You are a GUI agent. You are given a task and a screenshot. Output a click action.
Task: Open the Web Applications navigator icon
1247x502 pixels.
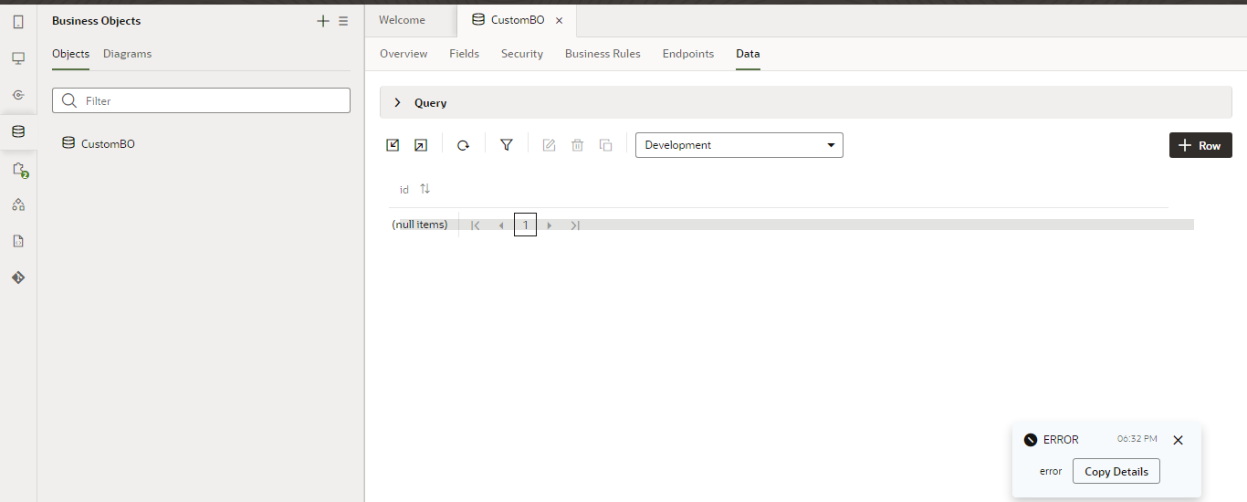coord(18,58)
